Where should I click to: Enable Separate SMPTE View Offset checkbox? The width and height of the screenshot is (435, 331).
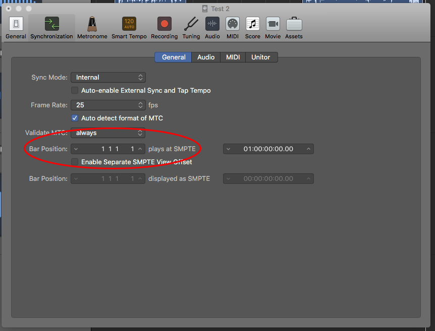[75, 162]
